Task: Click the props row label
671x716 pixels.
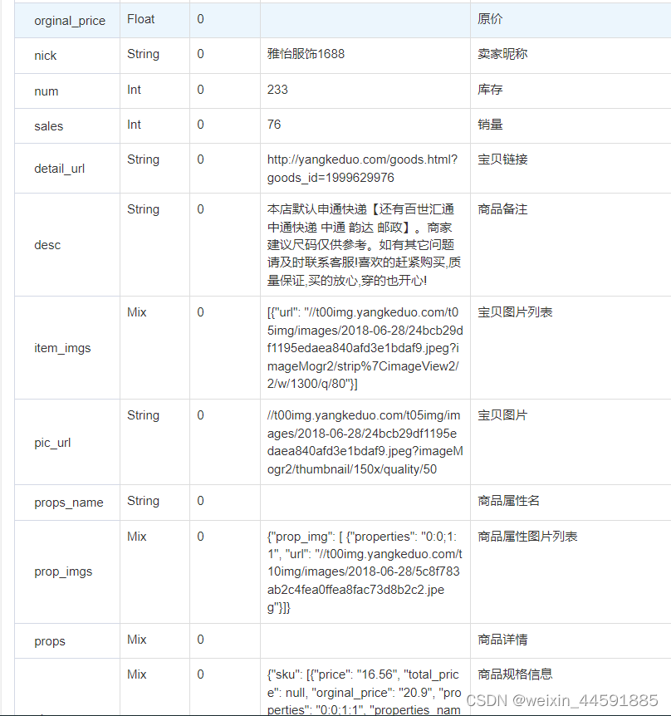Action: tap(48, 640)
